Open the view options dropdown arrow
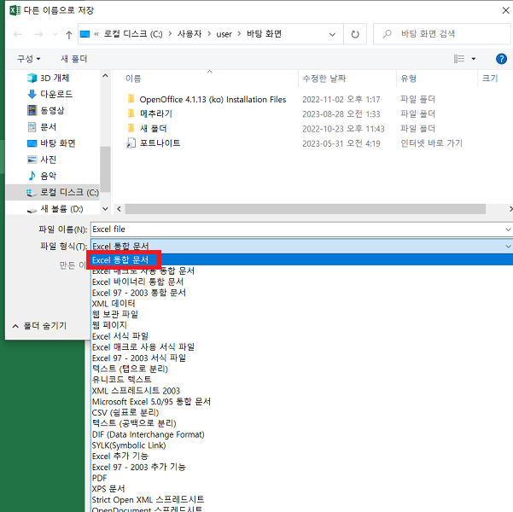513x512 pixels. click(473, 59)
